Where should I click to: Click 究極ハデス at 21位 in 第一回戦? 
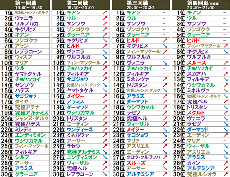point(27,124)
